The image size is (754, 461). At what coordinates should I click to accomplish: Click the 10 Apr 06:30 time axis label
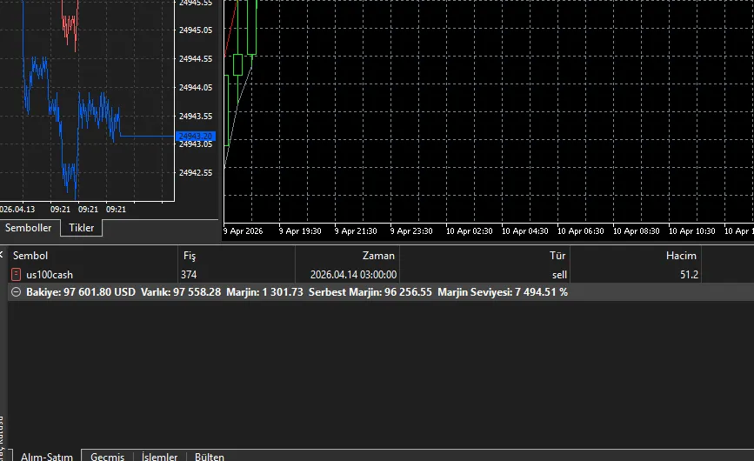[581, 230]
